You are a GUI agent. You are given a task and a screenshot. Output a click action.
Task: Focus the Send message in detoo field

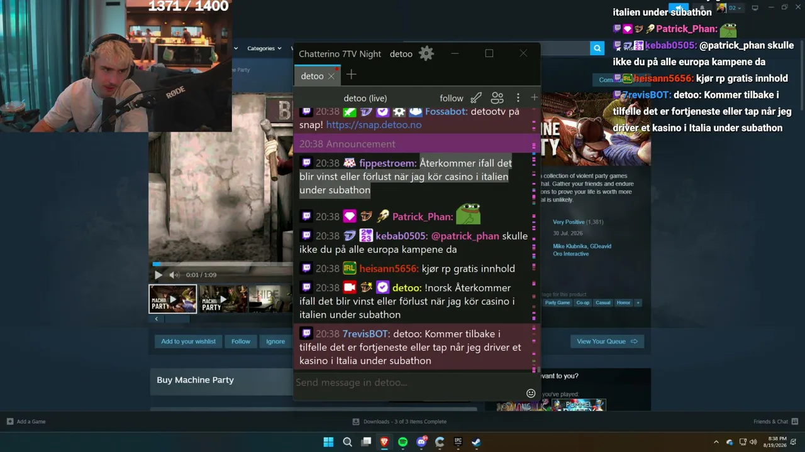point(409,382)
